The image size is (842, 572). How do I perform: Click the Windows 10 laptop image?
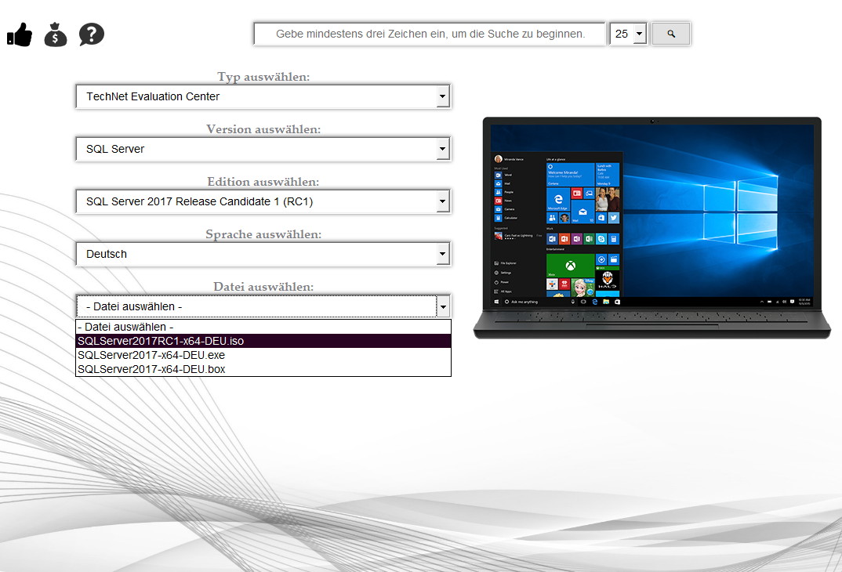tap(652, 228)
